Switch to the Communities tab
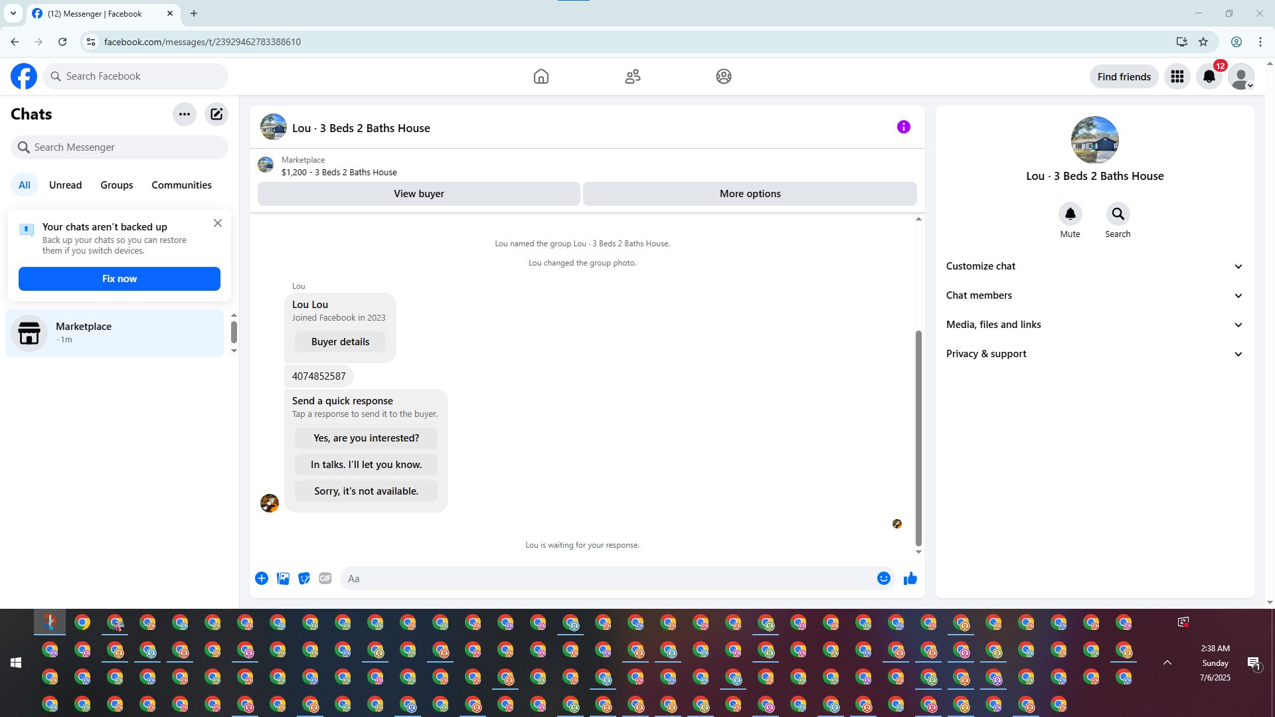The image size is (1275, 717). 181,185
